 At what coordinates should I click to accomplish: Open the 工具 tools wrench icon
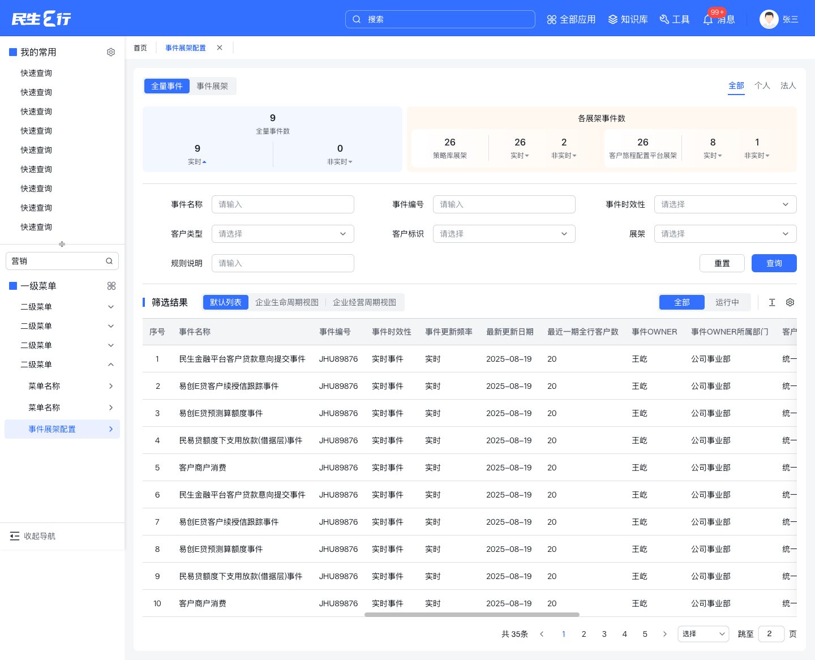click(x=664, y=19)
